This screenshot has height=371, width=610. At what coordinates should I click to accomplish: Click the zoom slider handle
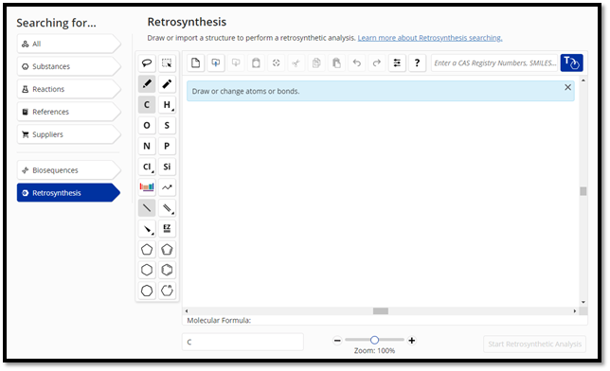tap(374, 341)
